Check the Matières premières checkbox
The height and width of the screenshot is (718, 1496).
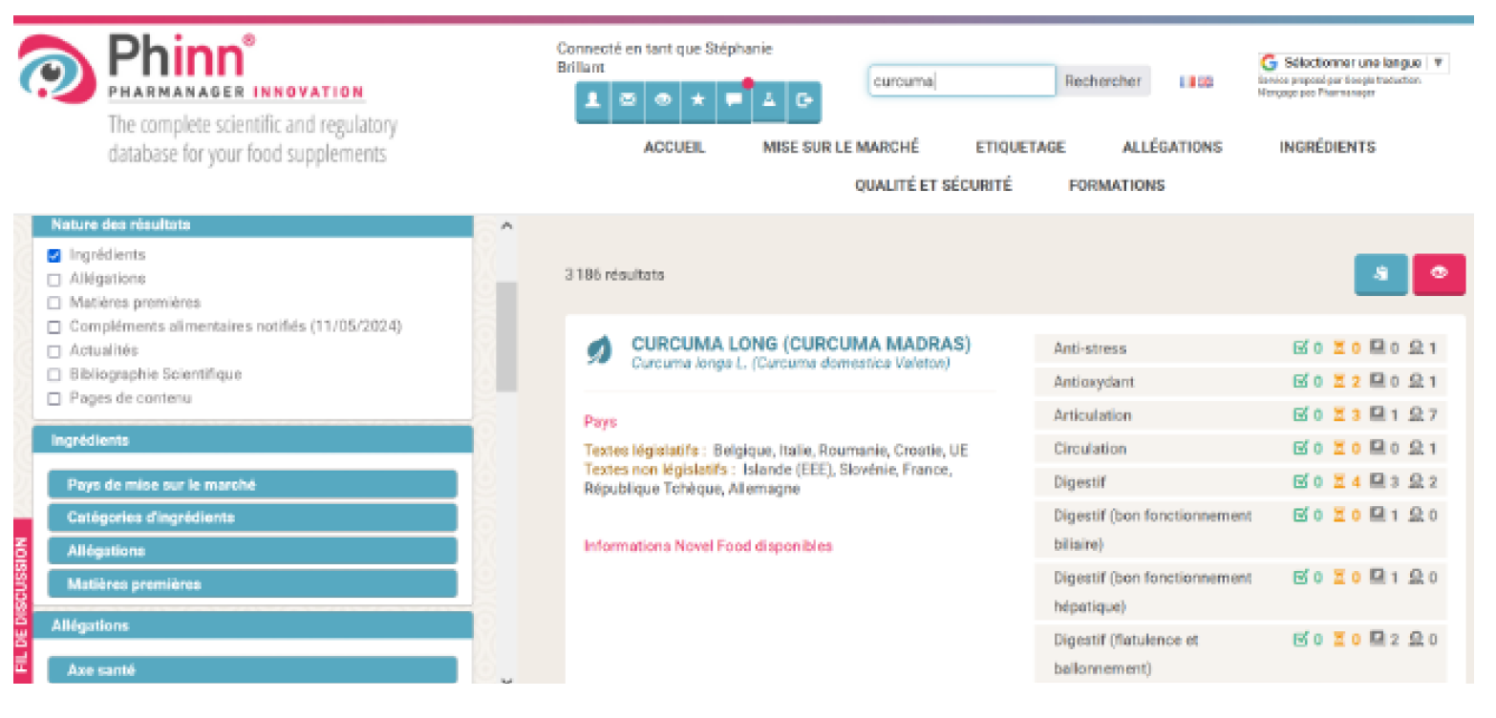coord(54,304)
